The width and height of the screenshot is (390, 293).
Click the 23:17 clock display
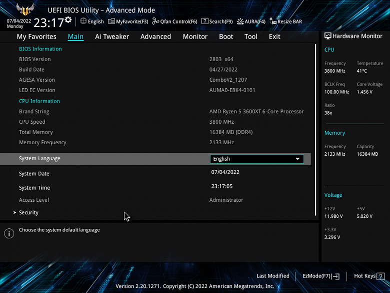tap(49, 23)
